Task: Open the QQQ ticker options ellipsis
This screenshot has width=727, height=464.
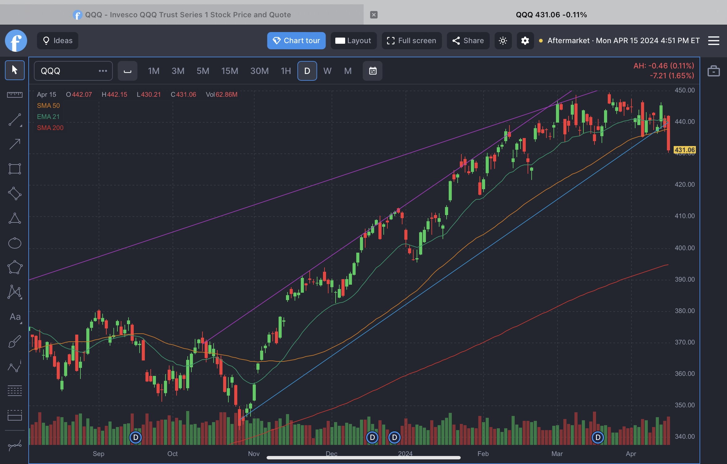Action: [103, 71]
